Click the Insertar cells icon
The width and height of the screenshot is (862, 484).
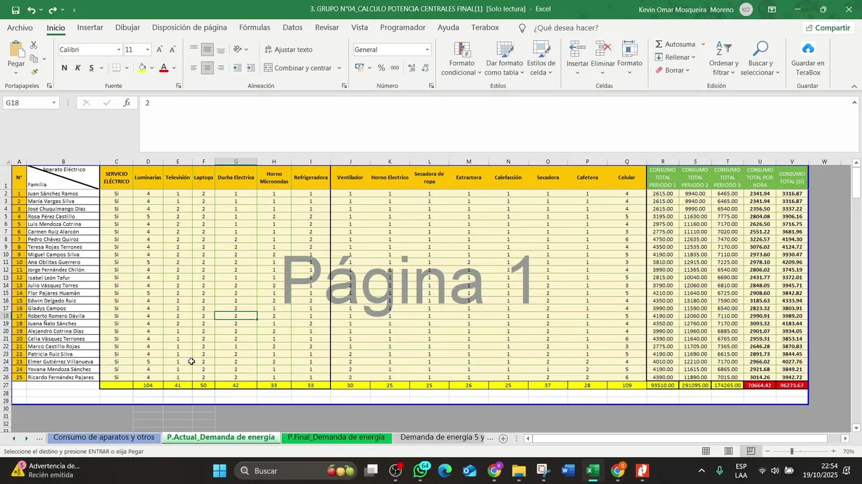point(577,49)
